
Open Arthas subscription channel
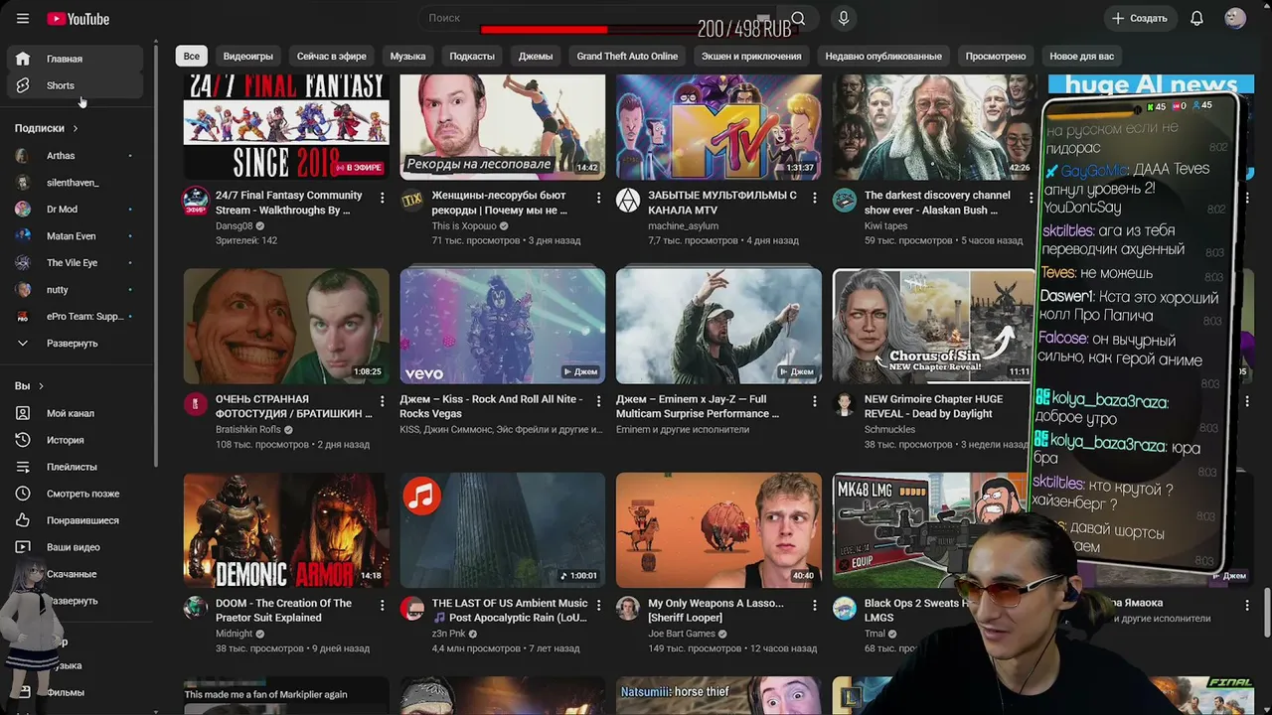[x=75, y=156]
